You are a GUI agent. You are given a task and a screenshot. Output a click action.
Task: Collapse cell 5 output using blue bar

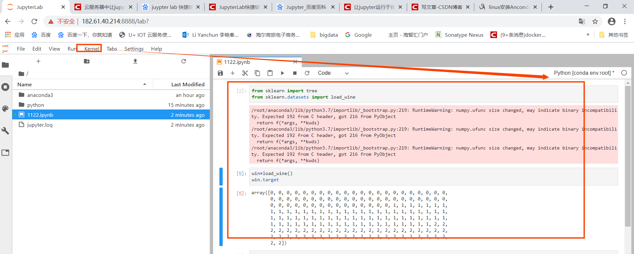tap(221, 217)
